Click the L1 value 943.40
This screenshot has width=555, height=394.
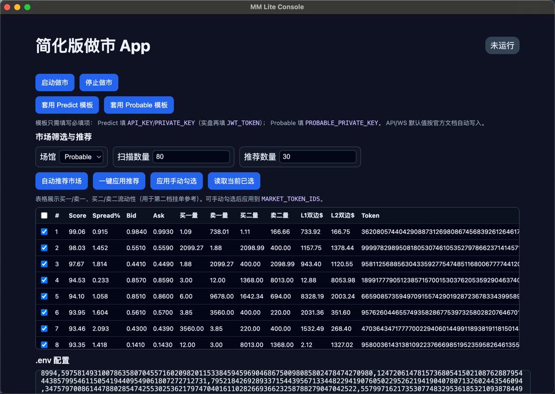tap(311, 264)
